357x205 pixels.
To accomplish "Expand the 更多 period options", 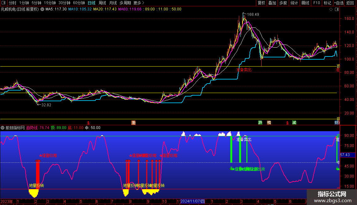I will [x=139, y=3].
